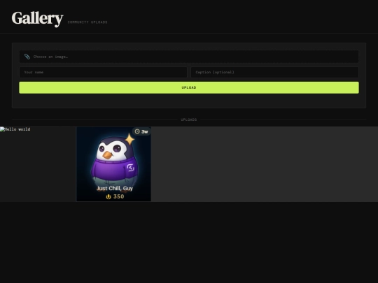Viewport: 378px width, 283px height.
Task: Click the Just Chill, Guy caption text
Action: pos(115,189)
